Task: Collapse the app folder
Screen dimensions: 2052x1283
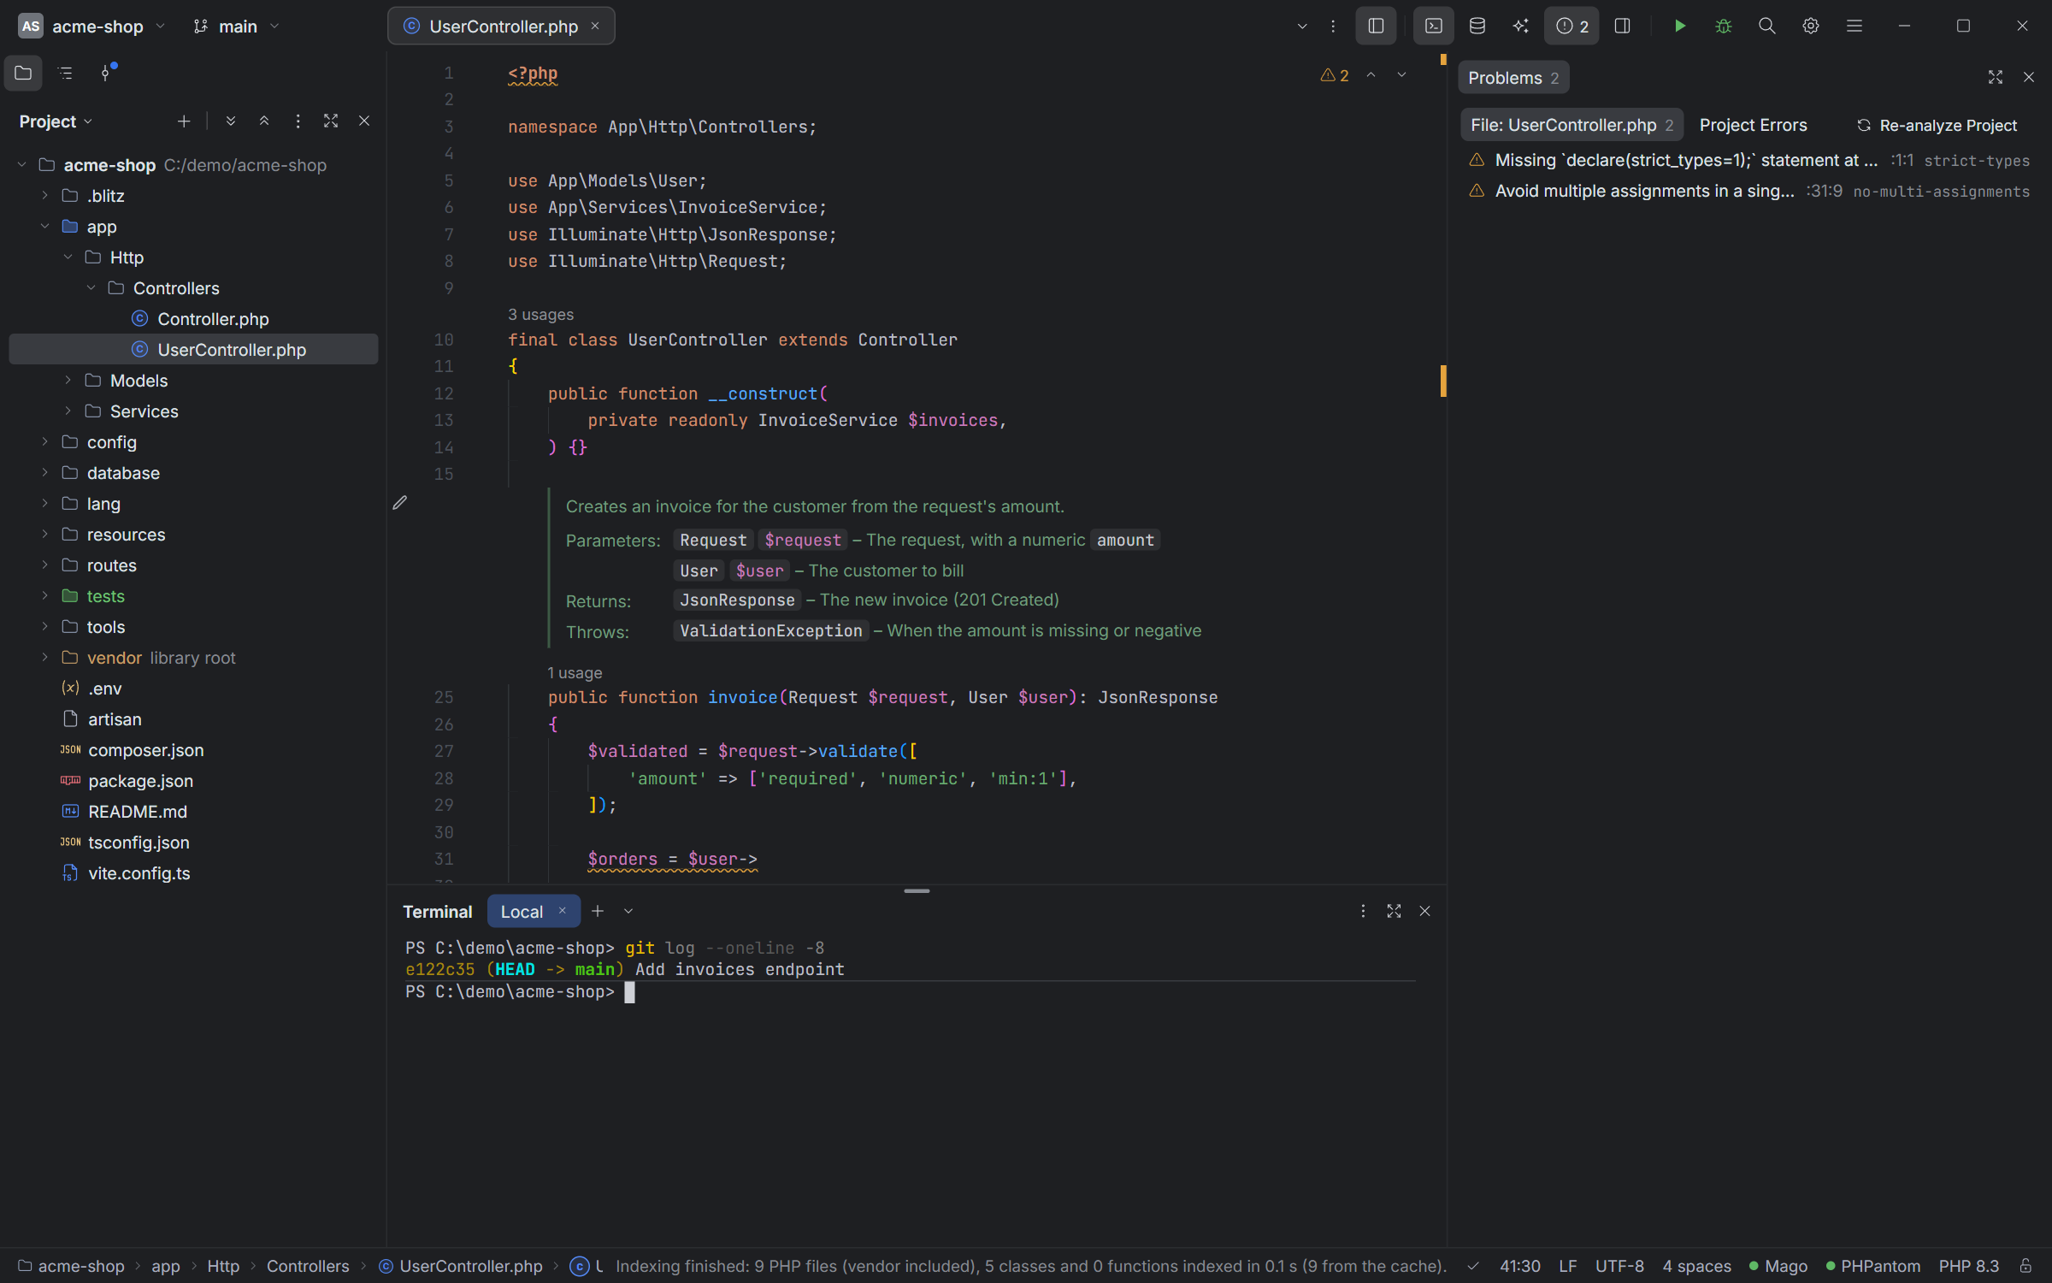Action: click(x=44, y=227)
